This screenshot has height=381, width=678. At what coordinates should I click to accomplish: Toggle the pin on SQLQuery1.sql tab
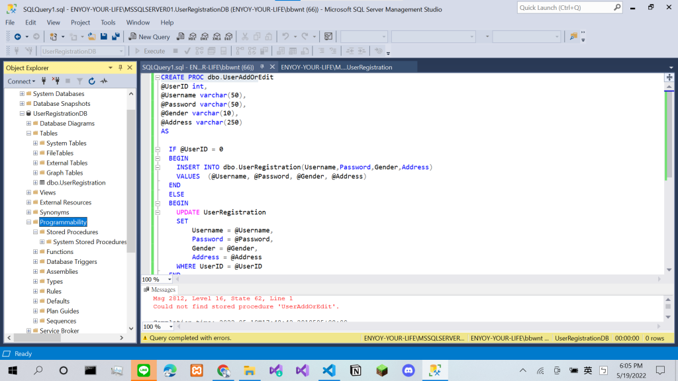[x=262, y=67]
